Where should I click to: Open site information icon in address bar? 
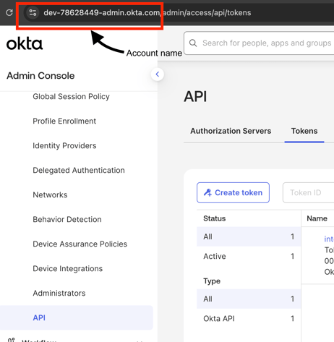click(x=33, y=12)
